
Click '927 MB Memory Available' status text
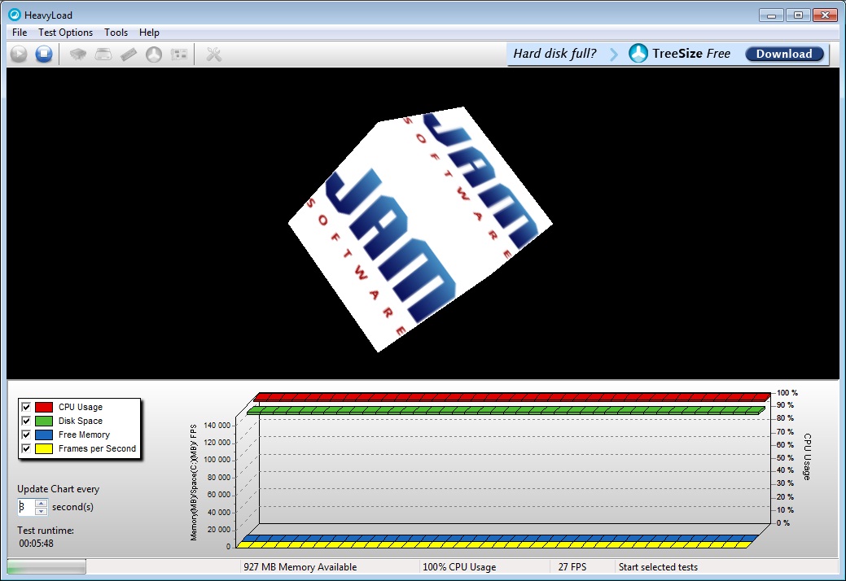(300, 567)
